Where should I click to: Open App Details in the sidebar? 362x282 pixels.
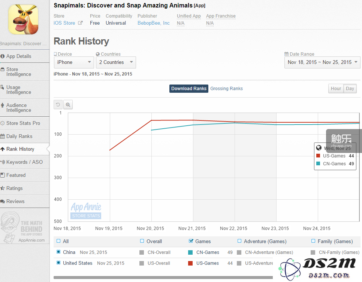tap(25, 56)
